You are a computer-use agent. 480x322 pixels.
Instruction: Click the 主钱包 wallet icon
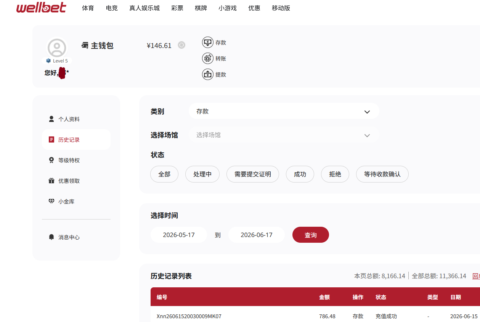85,46
